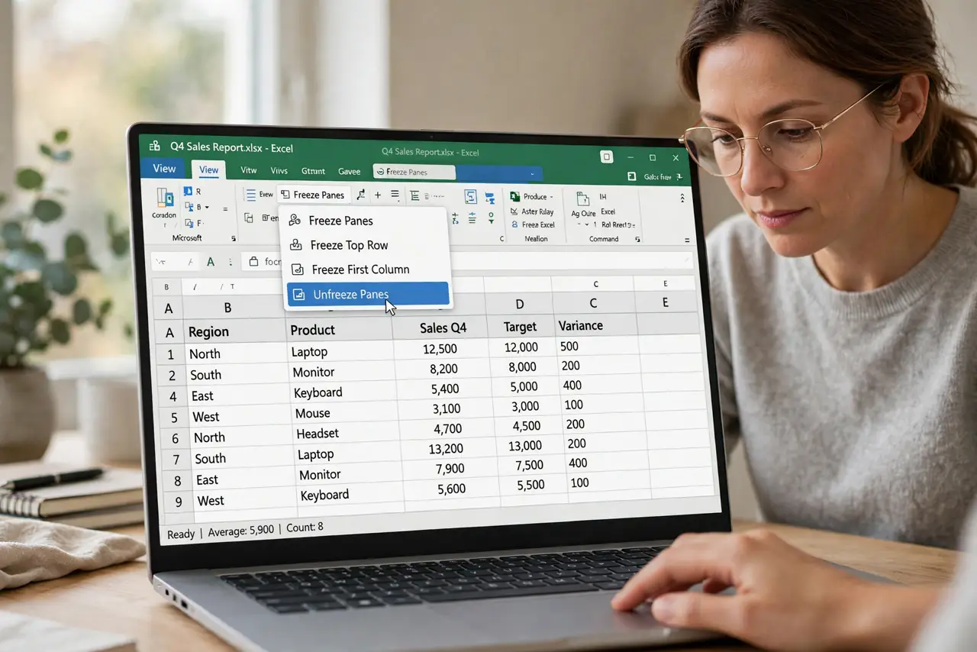
Task: Click the green letter A in formula bar
Action: coord(211,262)
